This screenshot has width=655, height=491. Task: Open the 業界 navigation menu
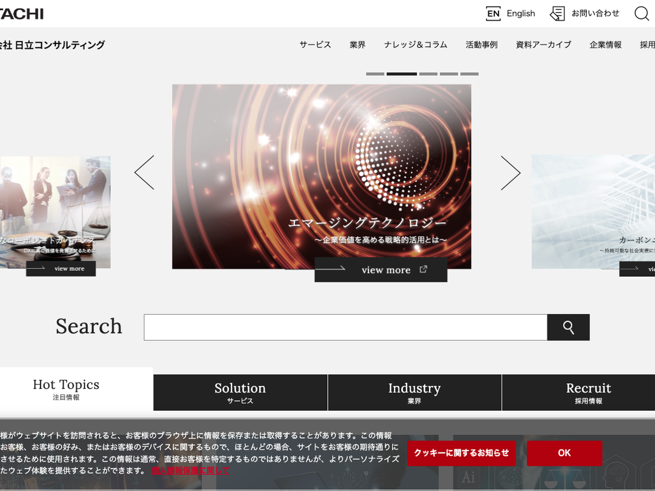(358, 45)
